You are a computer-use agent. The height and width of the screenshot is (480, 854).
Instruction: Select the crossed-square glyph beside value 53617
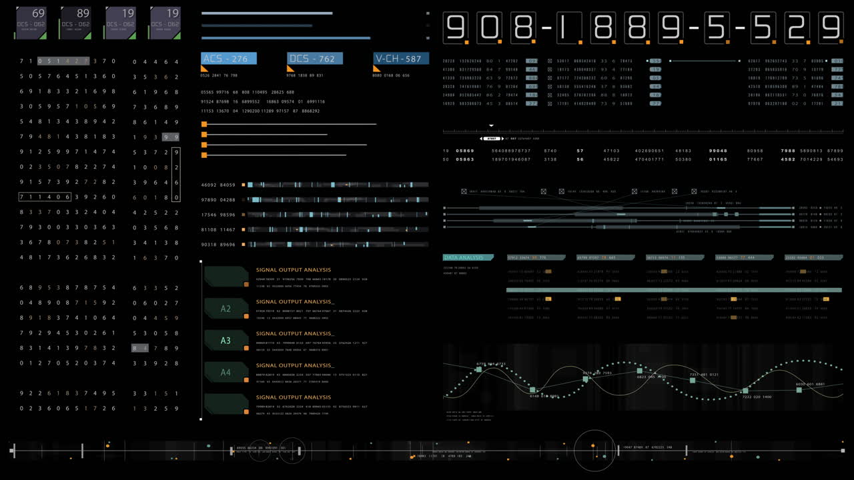coord(549,61)
